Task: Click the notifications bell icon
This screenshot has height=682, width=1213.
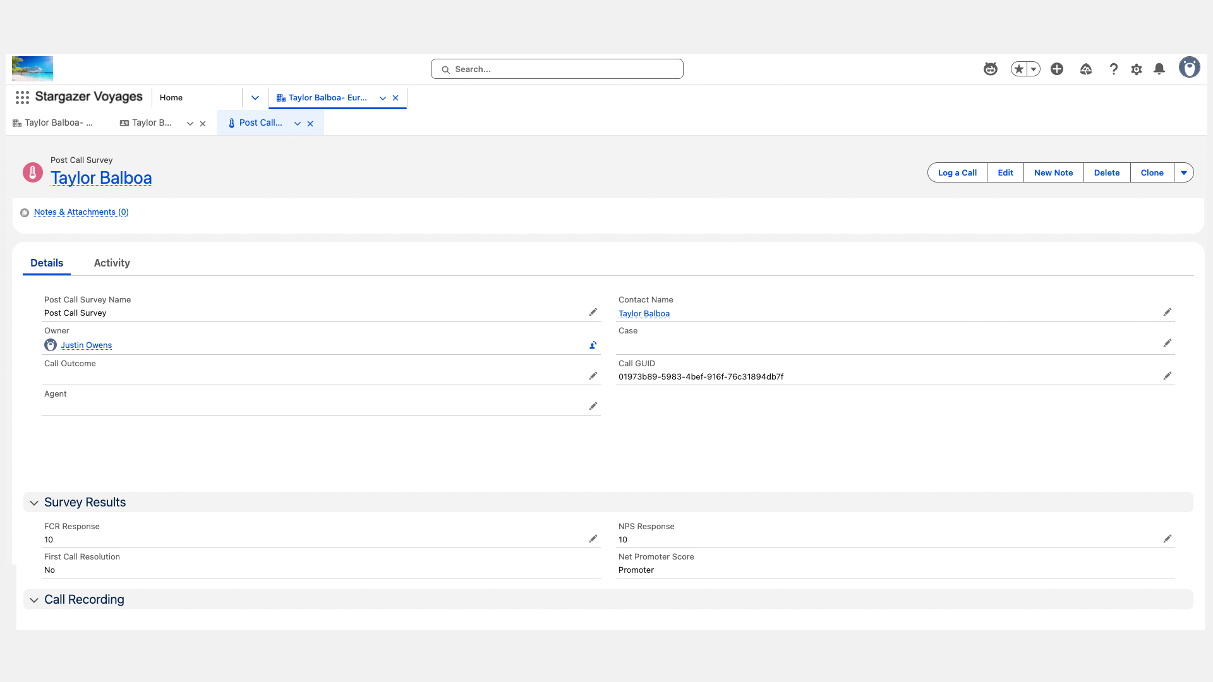Action: click(1159, 69)
